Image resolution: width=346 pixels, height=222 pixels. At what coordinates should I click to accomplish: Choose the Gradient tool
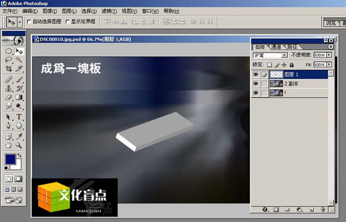click(19, 97)
